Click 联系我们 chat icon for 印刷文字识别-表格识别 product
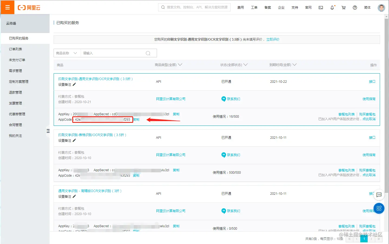This screenshot has width=389, height=244. click(x=224, y=155)
